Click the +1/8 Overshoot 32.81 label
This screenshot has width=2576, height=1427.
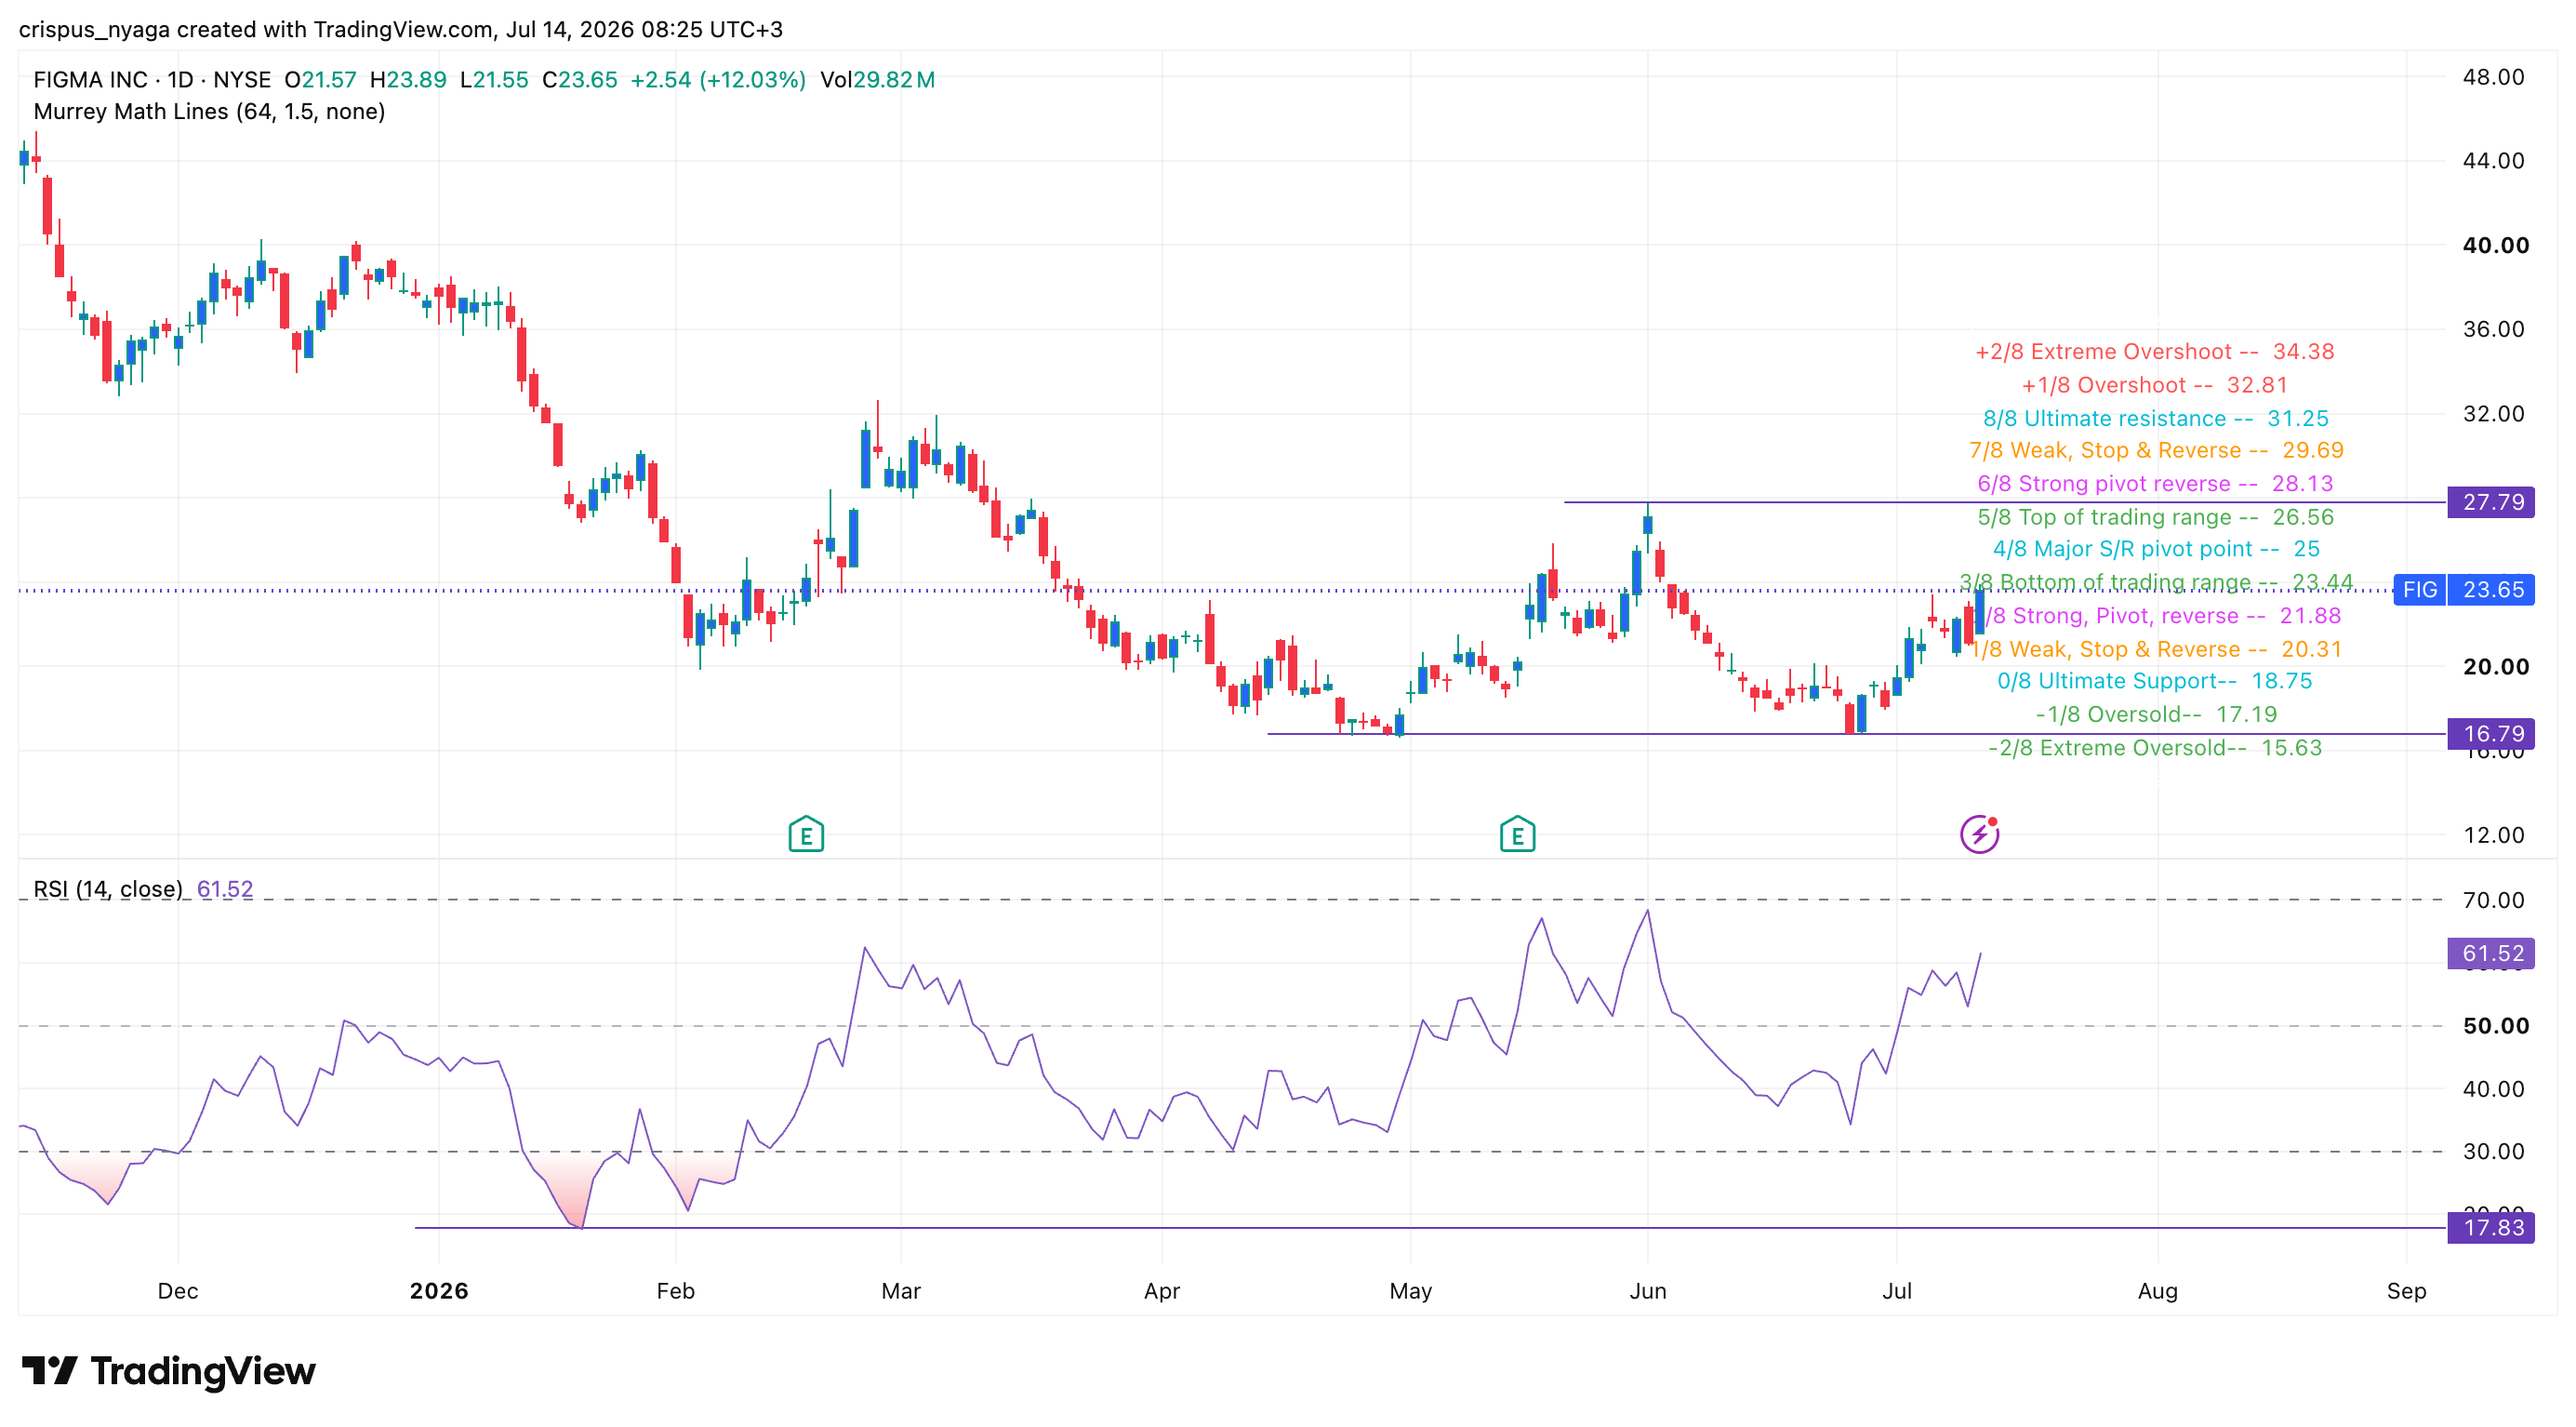pos(2155,386)
